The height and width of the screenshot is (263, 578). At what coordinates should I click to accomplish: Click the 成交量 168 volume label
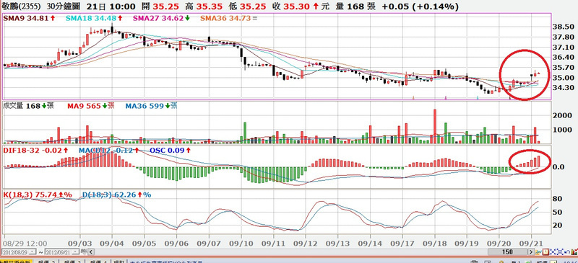point(28,106)
